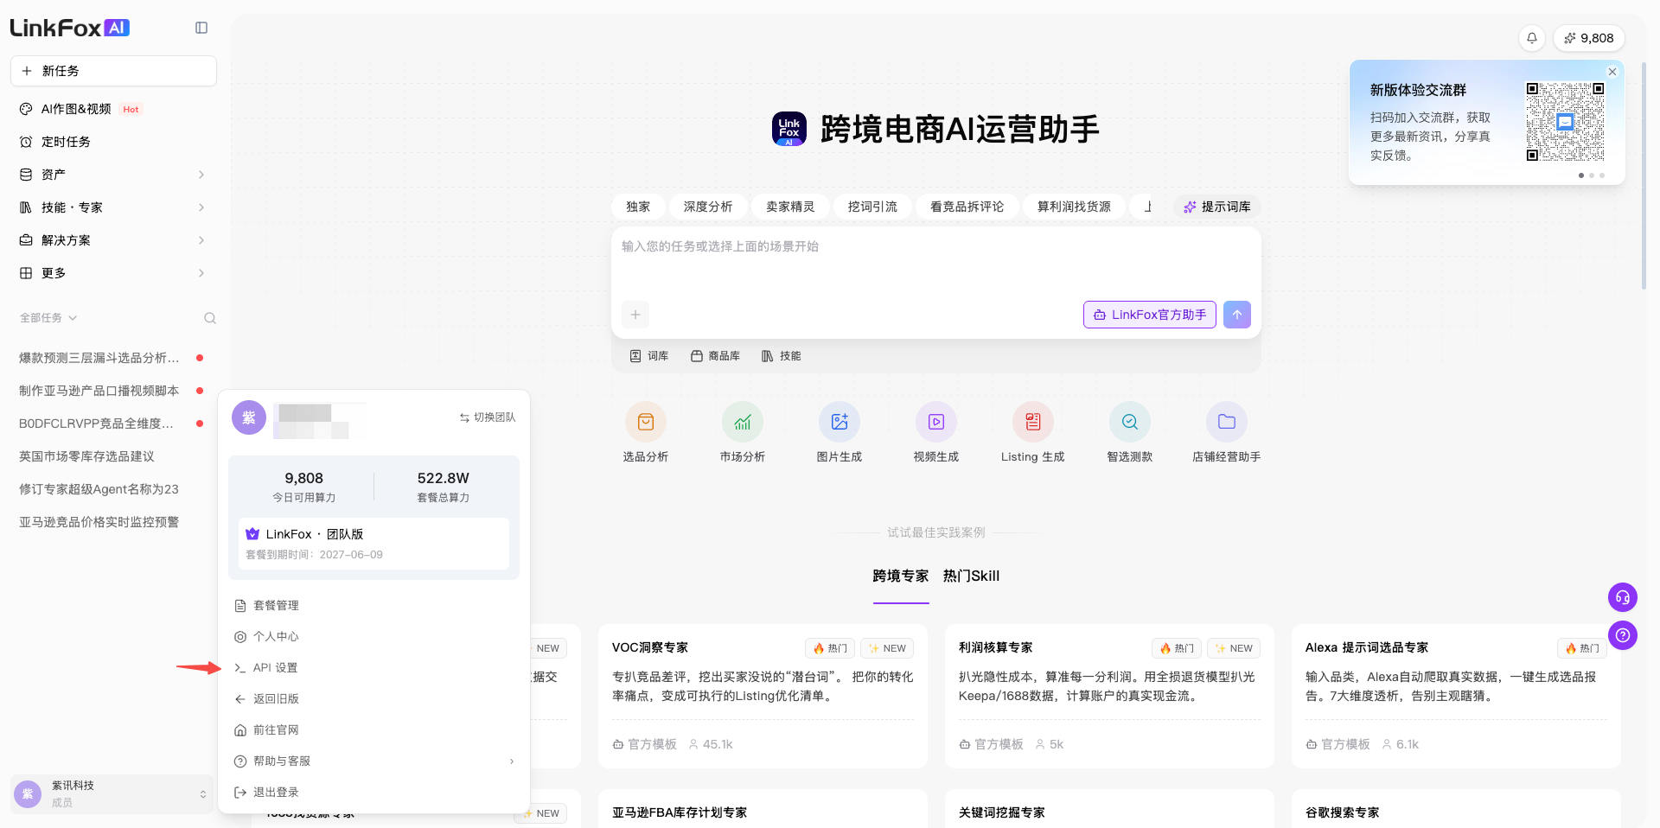Select the 深度分析 scenario chip

[x=708, y=207]
